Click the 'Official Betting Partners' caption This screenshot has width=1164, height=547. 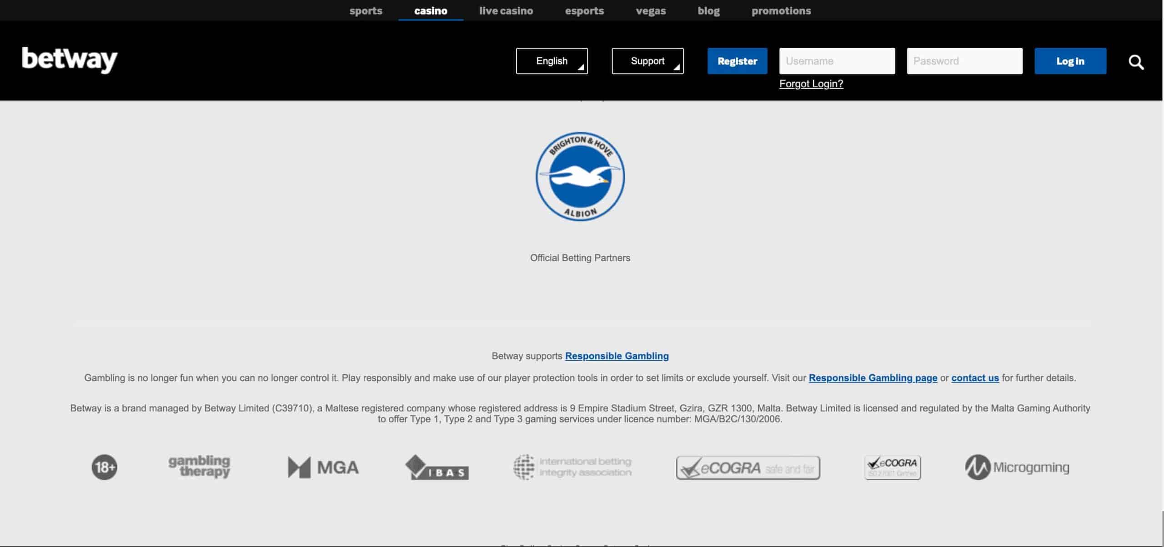coord(580,258)
